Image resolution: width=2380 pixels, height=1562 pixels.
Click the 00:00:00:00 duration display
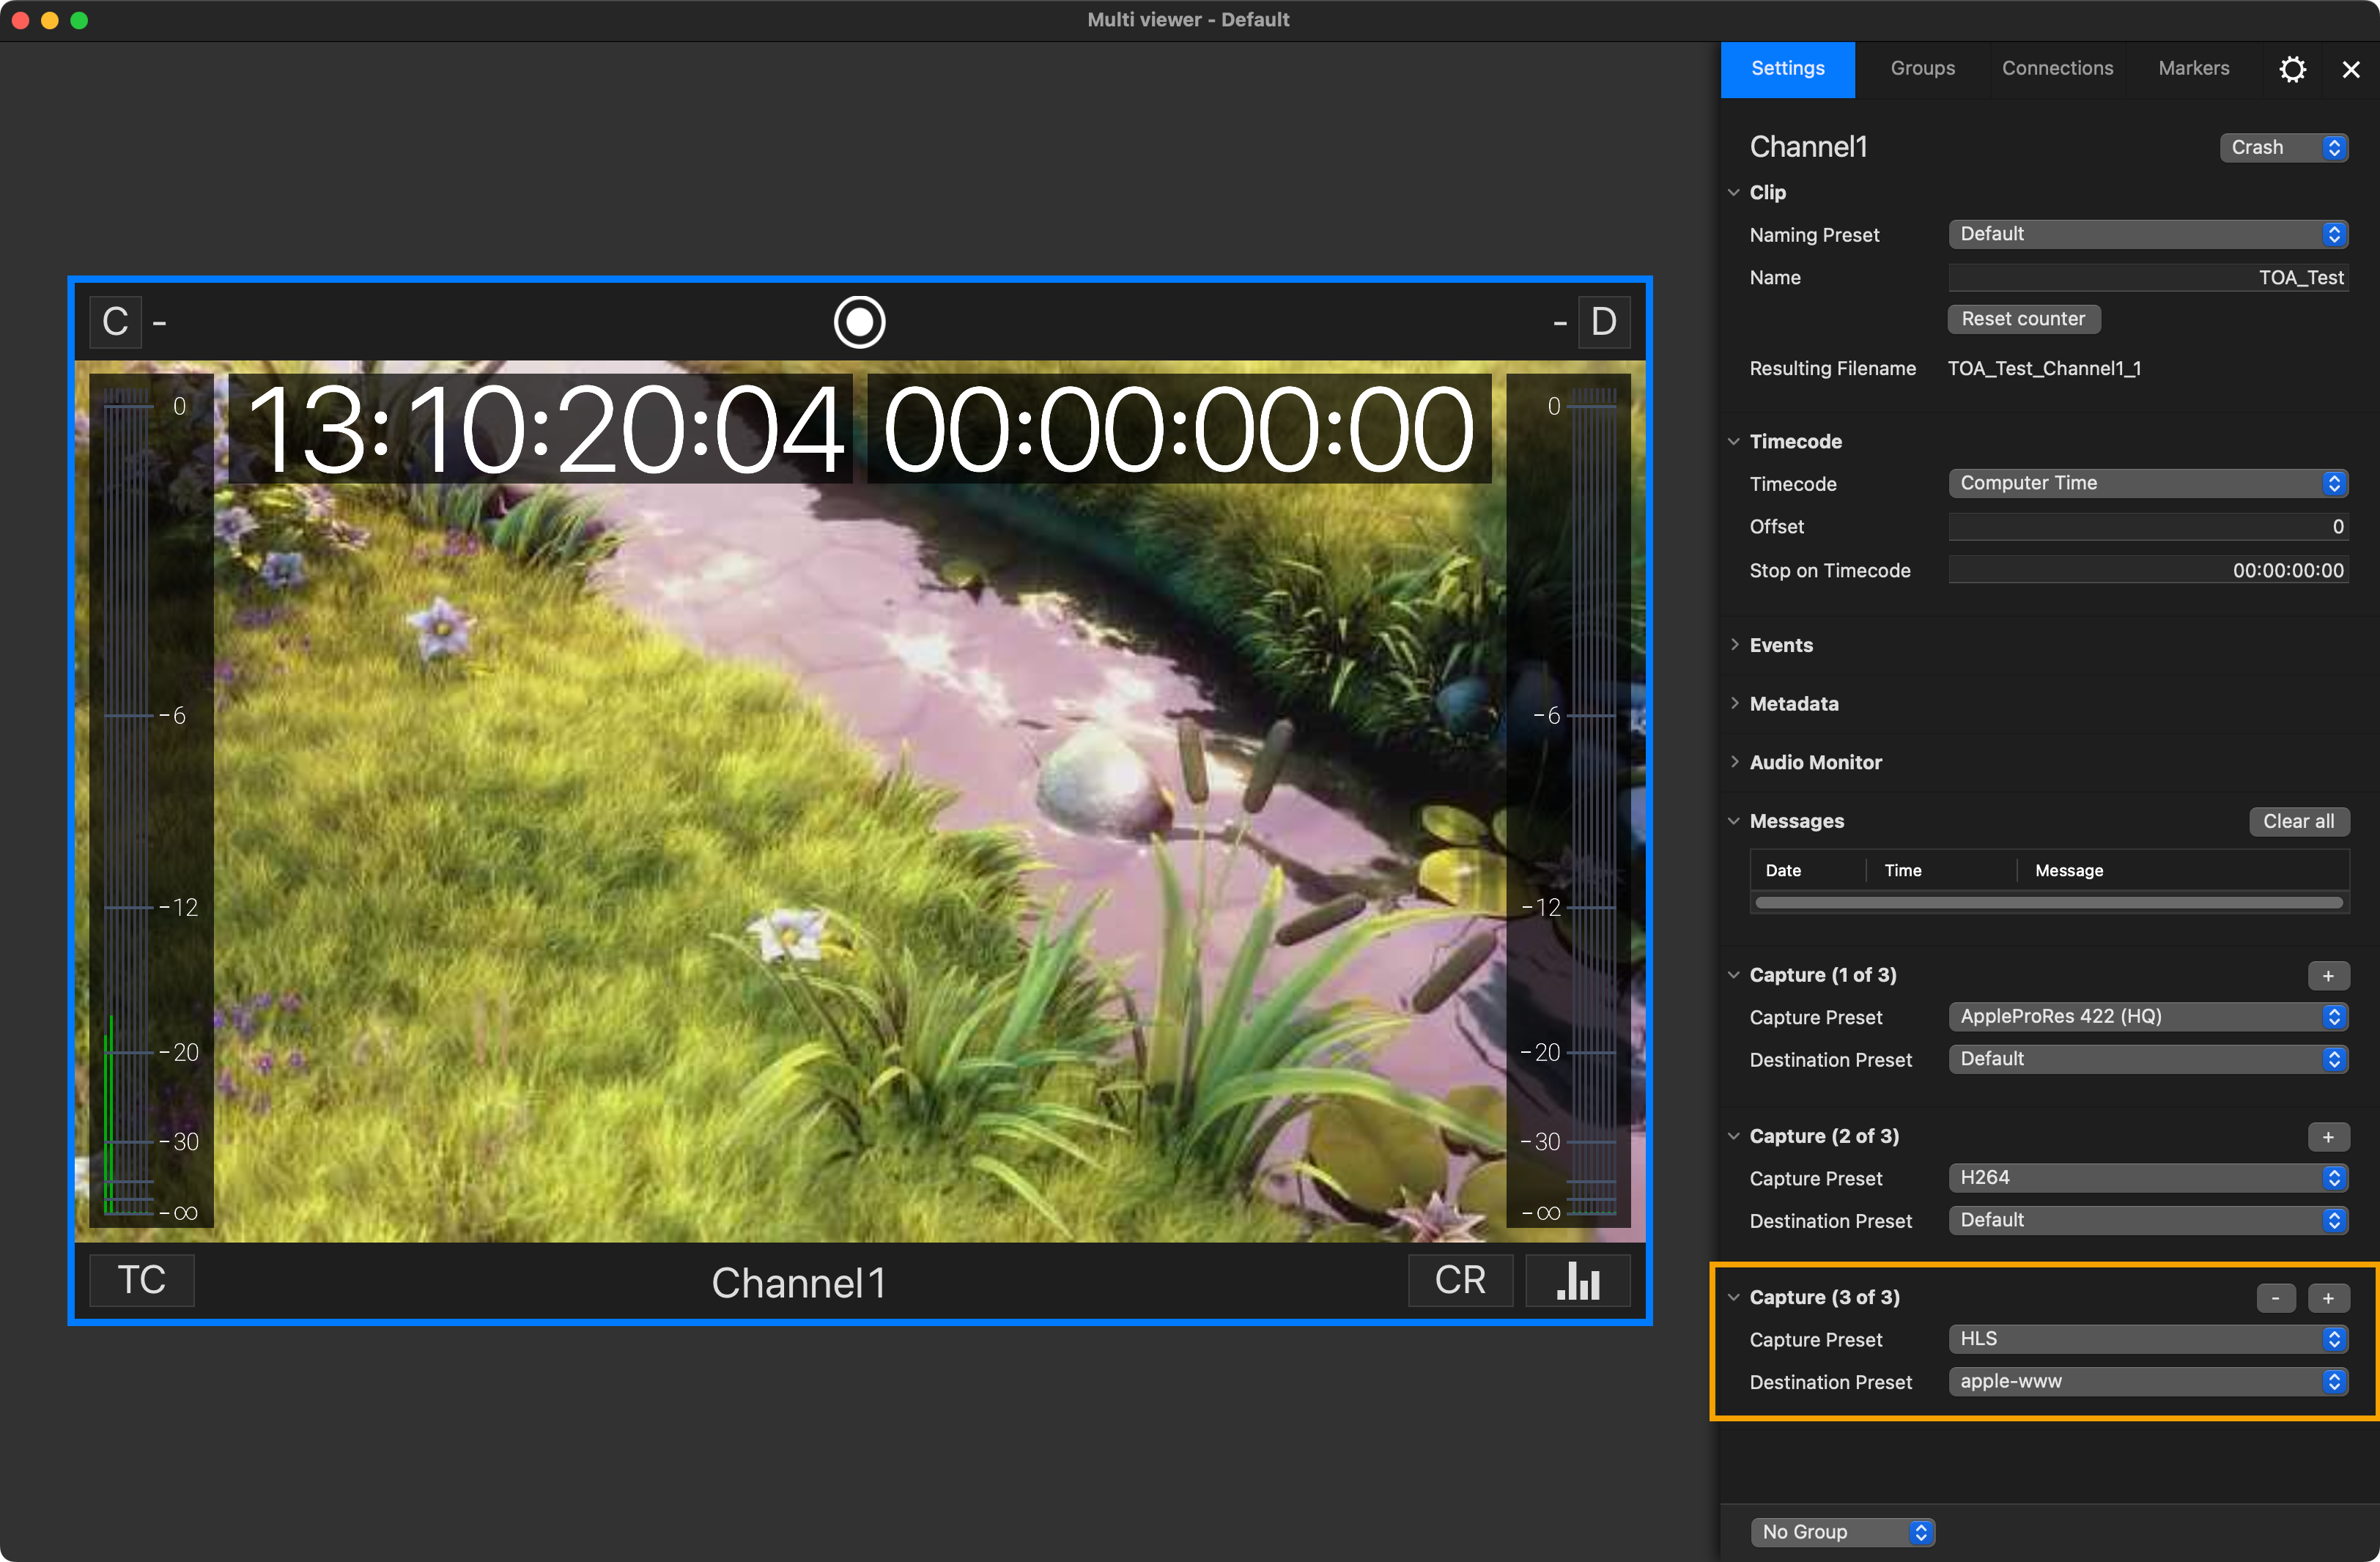(1179, 429)
